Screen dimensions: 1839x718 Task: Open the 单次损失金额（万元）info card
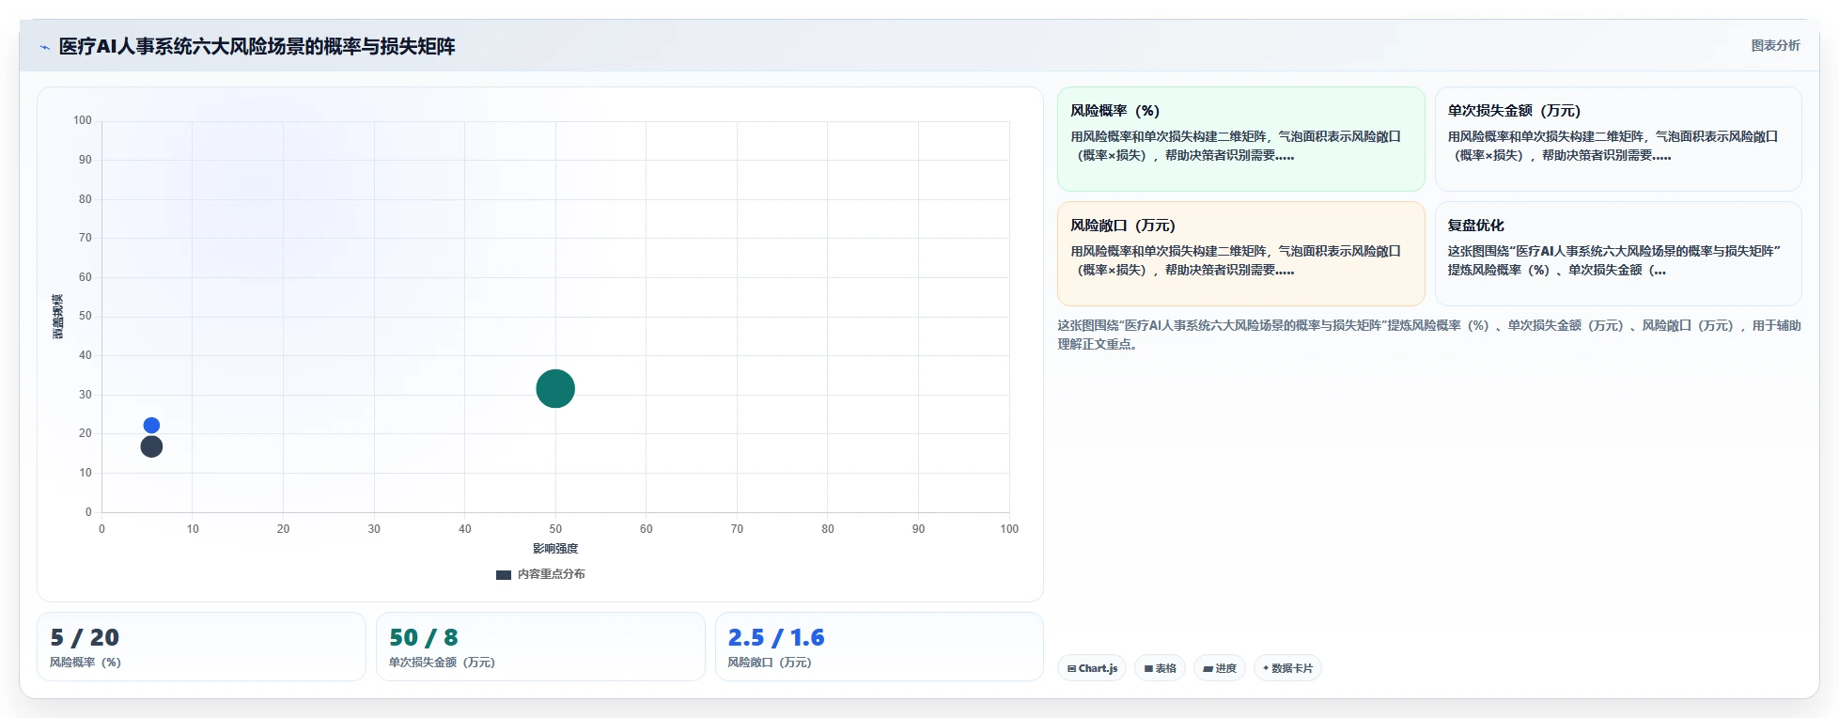(1618, 139)
